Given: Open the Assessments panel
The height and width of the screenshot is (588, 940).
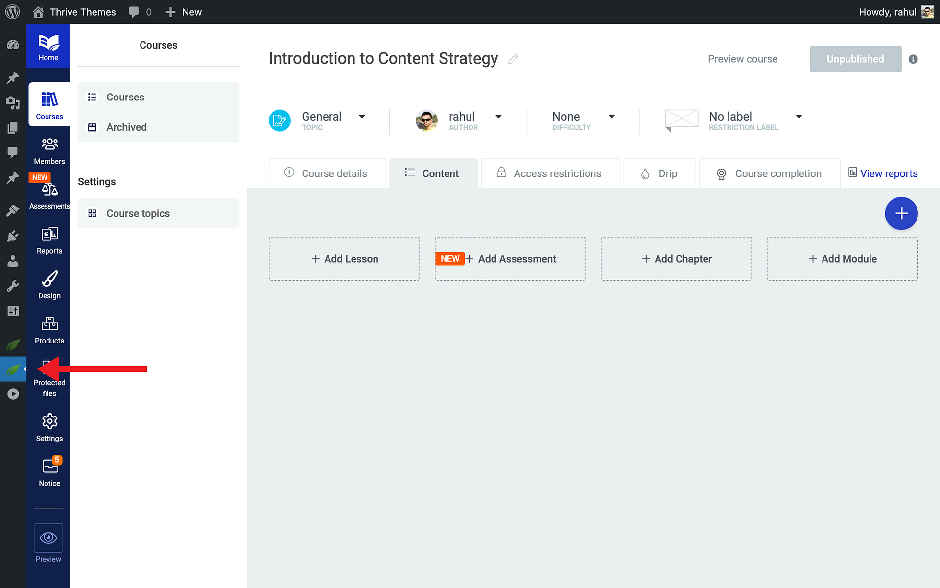Looking at the screenshot, I should (49, 194).
